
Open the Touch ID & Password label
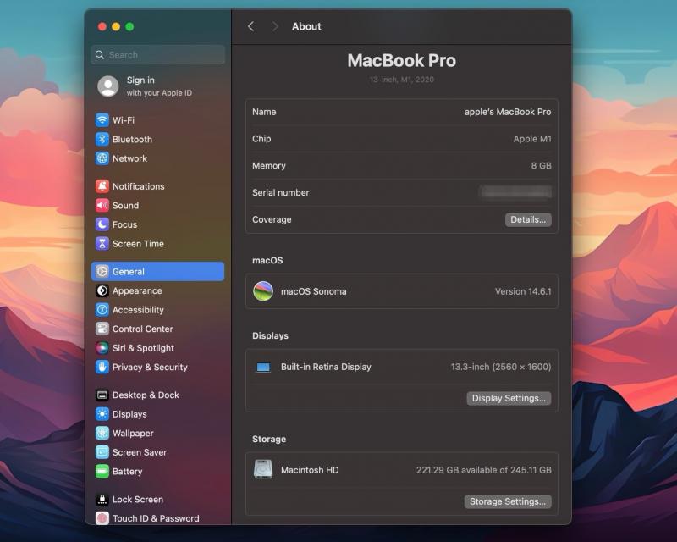coord(156,518)
